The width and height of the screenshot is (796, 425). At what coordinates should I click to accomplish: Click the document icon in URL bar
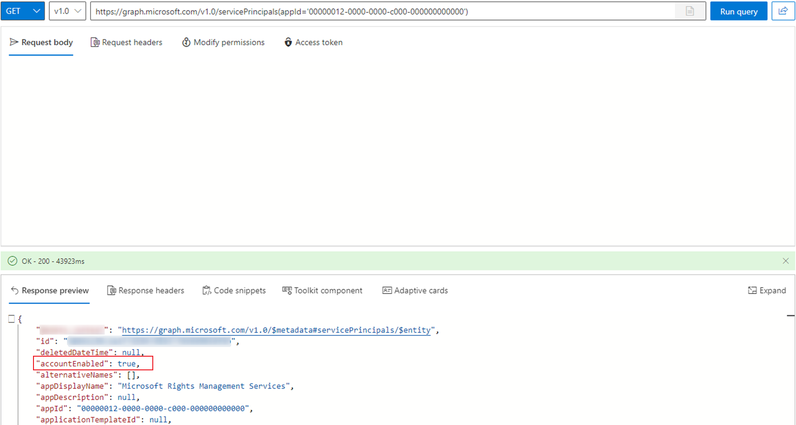click(689, 11)
